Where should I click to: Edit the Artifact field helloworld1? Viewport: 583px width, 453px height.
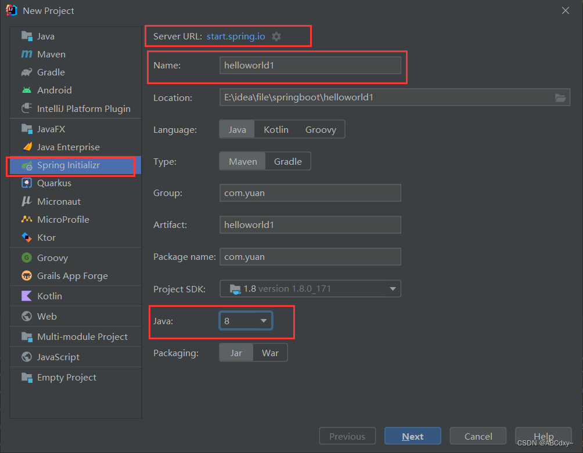[310, 224]
